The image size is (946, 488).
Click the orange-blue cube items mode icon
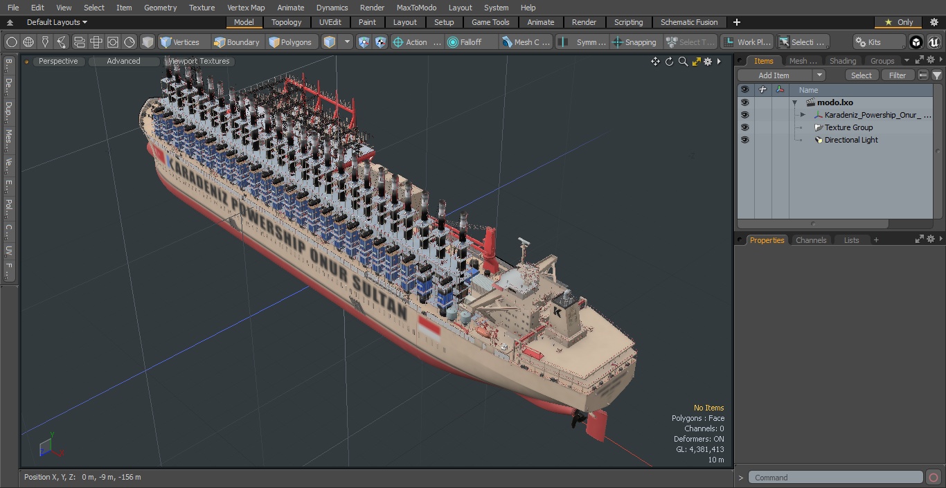coord(330,42)
